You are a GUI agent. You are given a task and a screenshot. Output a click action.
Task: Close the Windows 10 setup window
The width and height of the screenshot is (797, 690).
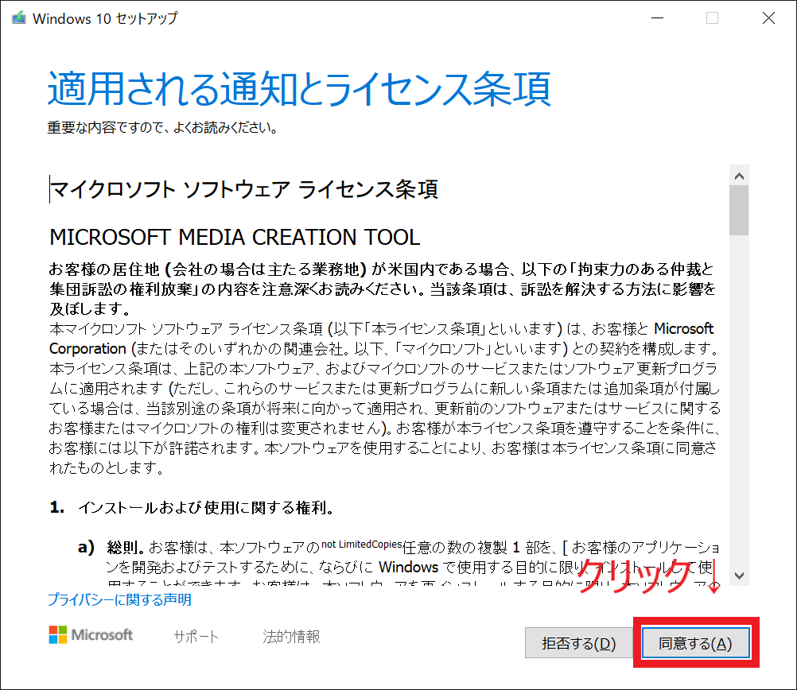[x=769, y=17]
